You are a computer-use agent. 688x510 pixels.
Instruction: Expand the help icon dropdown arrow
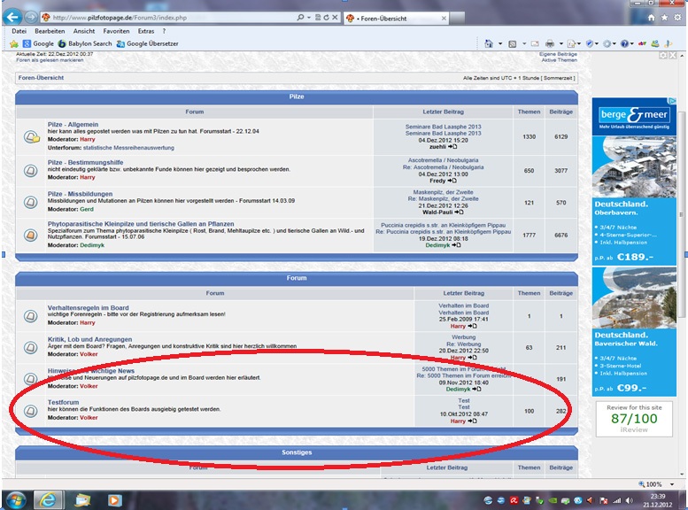point(634,43)
